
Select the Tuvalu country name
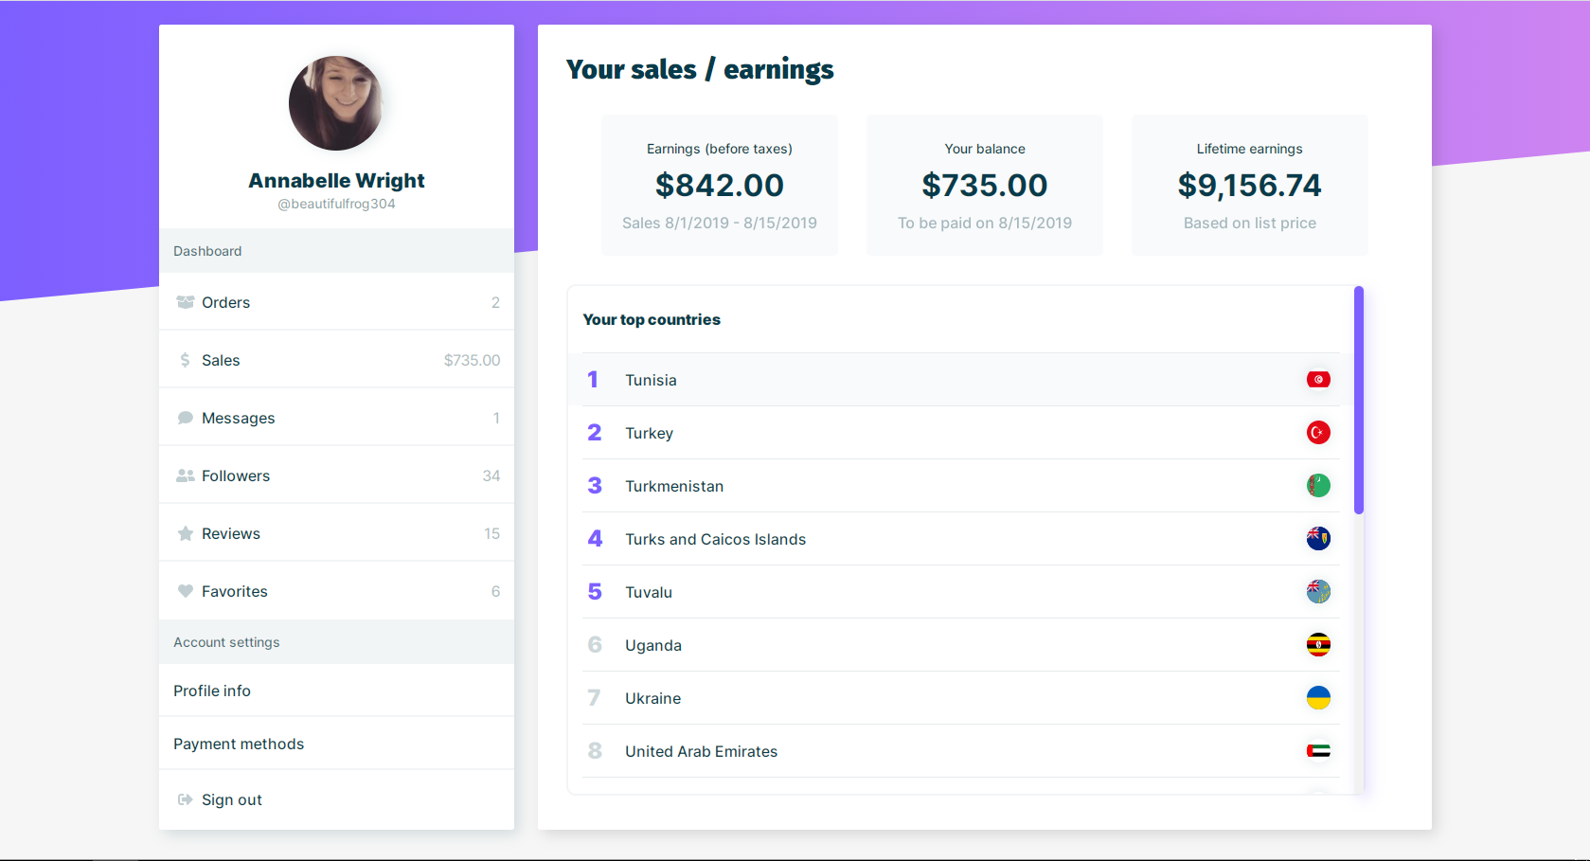pos(649,592)
